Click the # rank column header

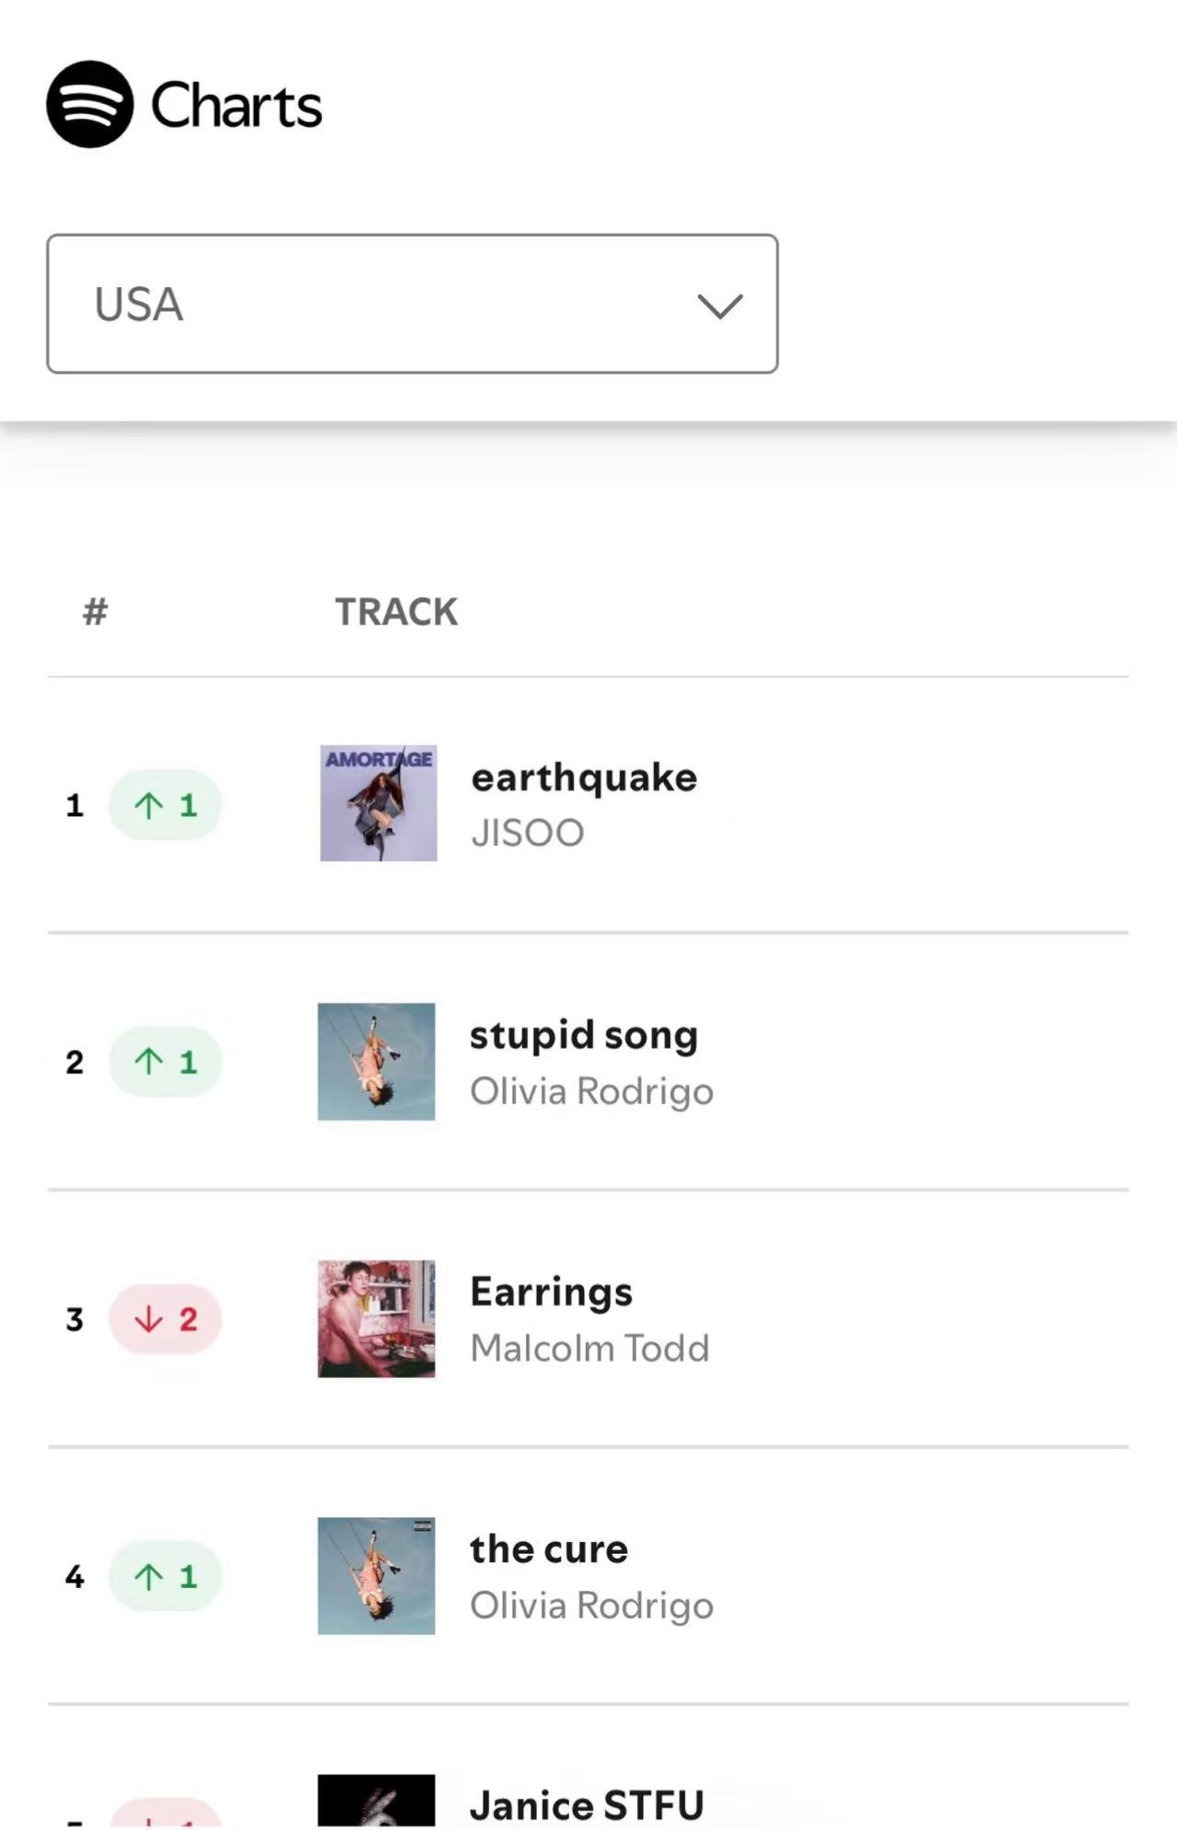(95, 612)
